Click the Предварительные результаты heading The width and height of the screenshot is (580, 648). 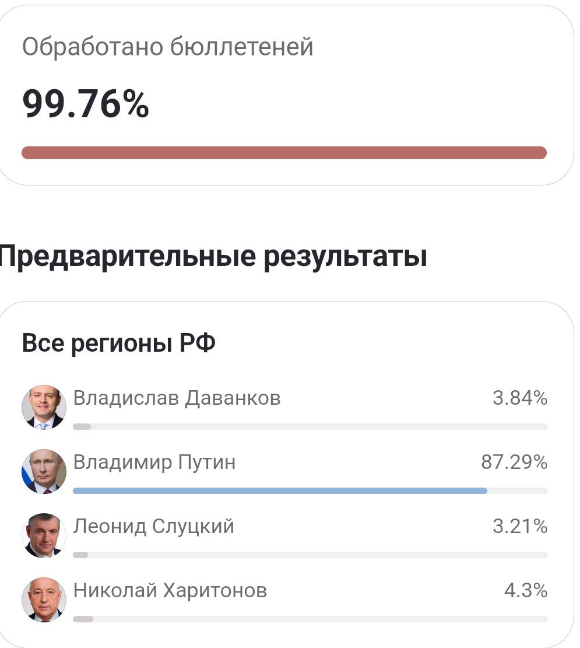click(213, 257)
